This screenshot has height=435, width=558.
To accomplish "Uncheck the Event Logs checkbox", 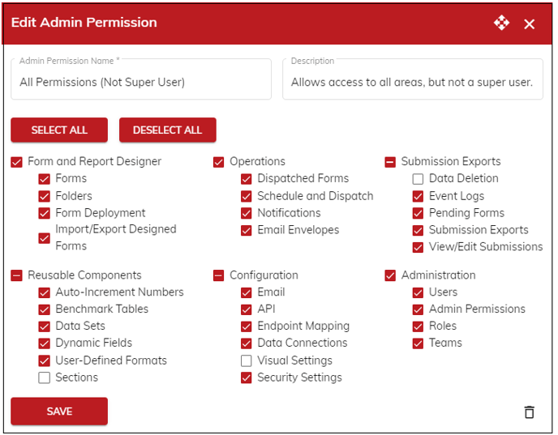I will (x=418, y=196).
